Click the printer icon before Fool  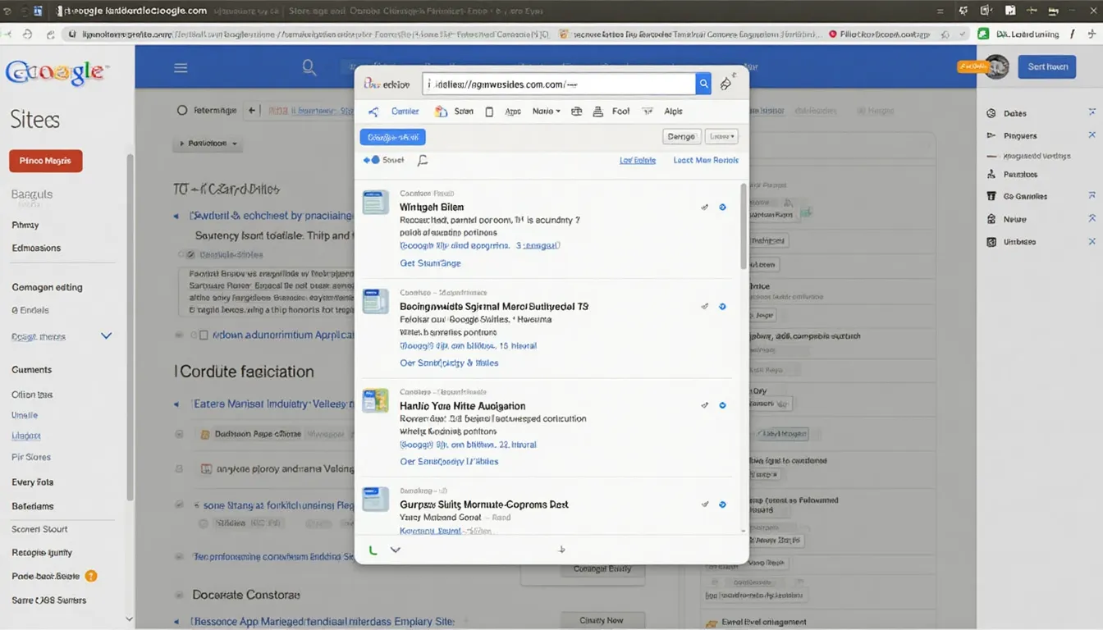[x=597, y=112]
